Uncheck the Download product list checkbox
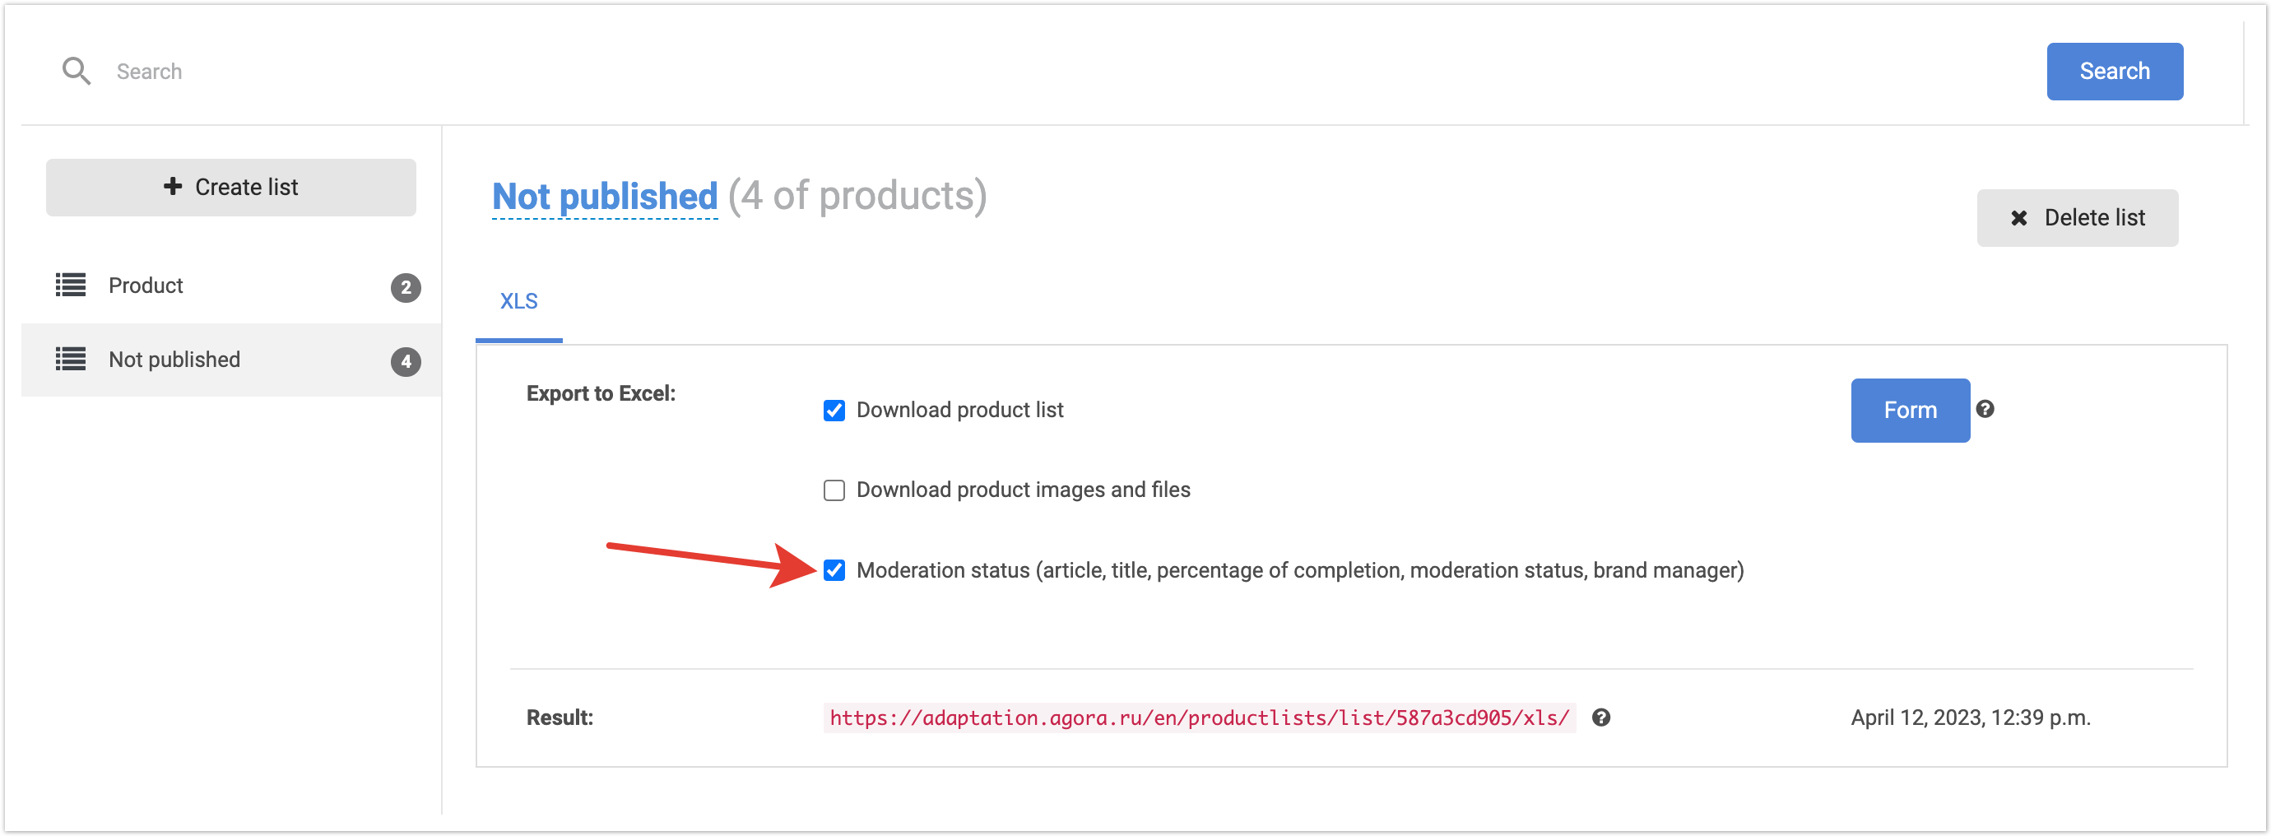 point(834,410)
